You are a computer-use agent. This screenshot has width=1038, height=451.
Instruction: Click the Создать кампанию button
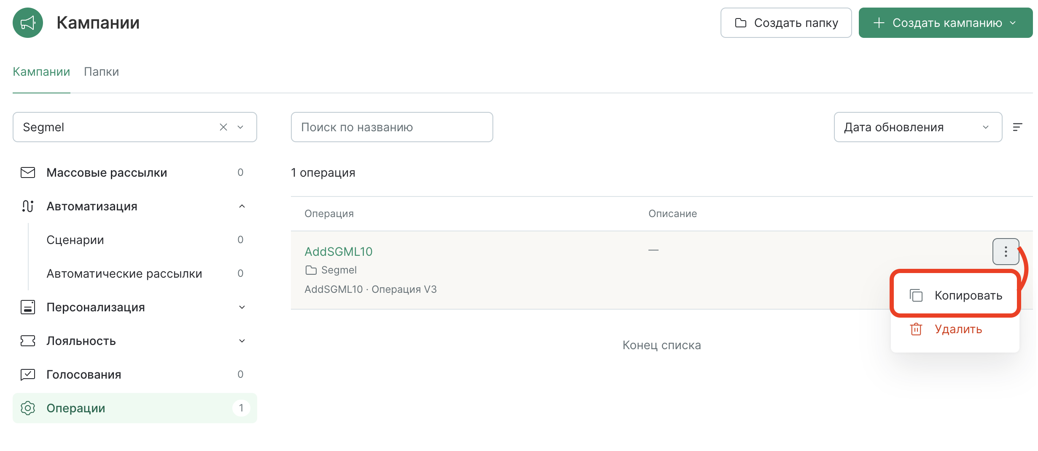point(944,23)
